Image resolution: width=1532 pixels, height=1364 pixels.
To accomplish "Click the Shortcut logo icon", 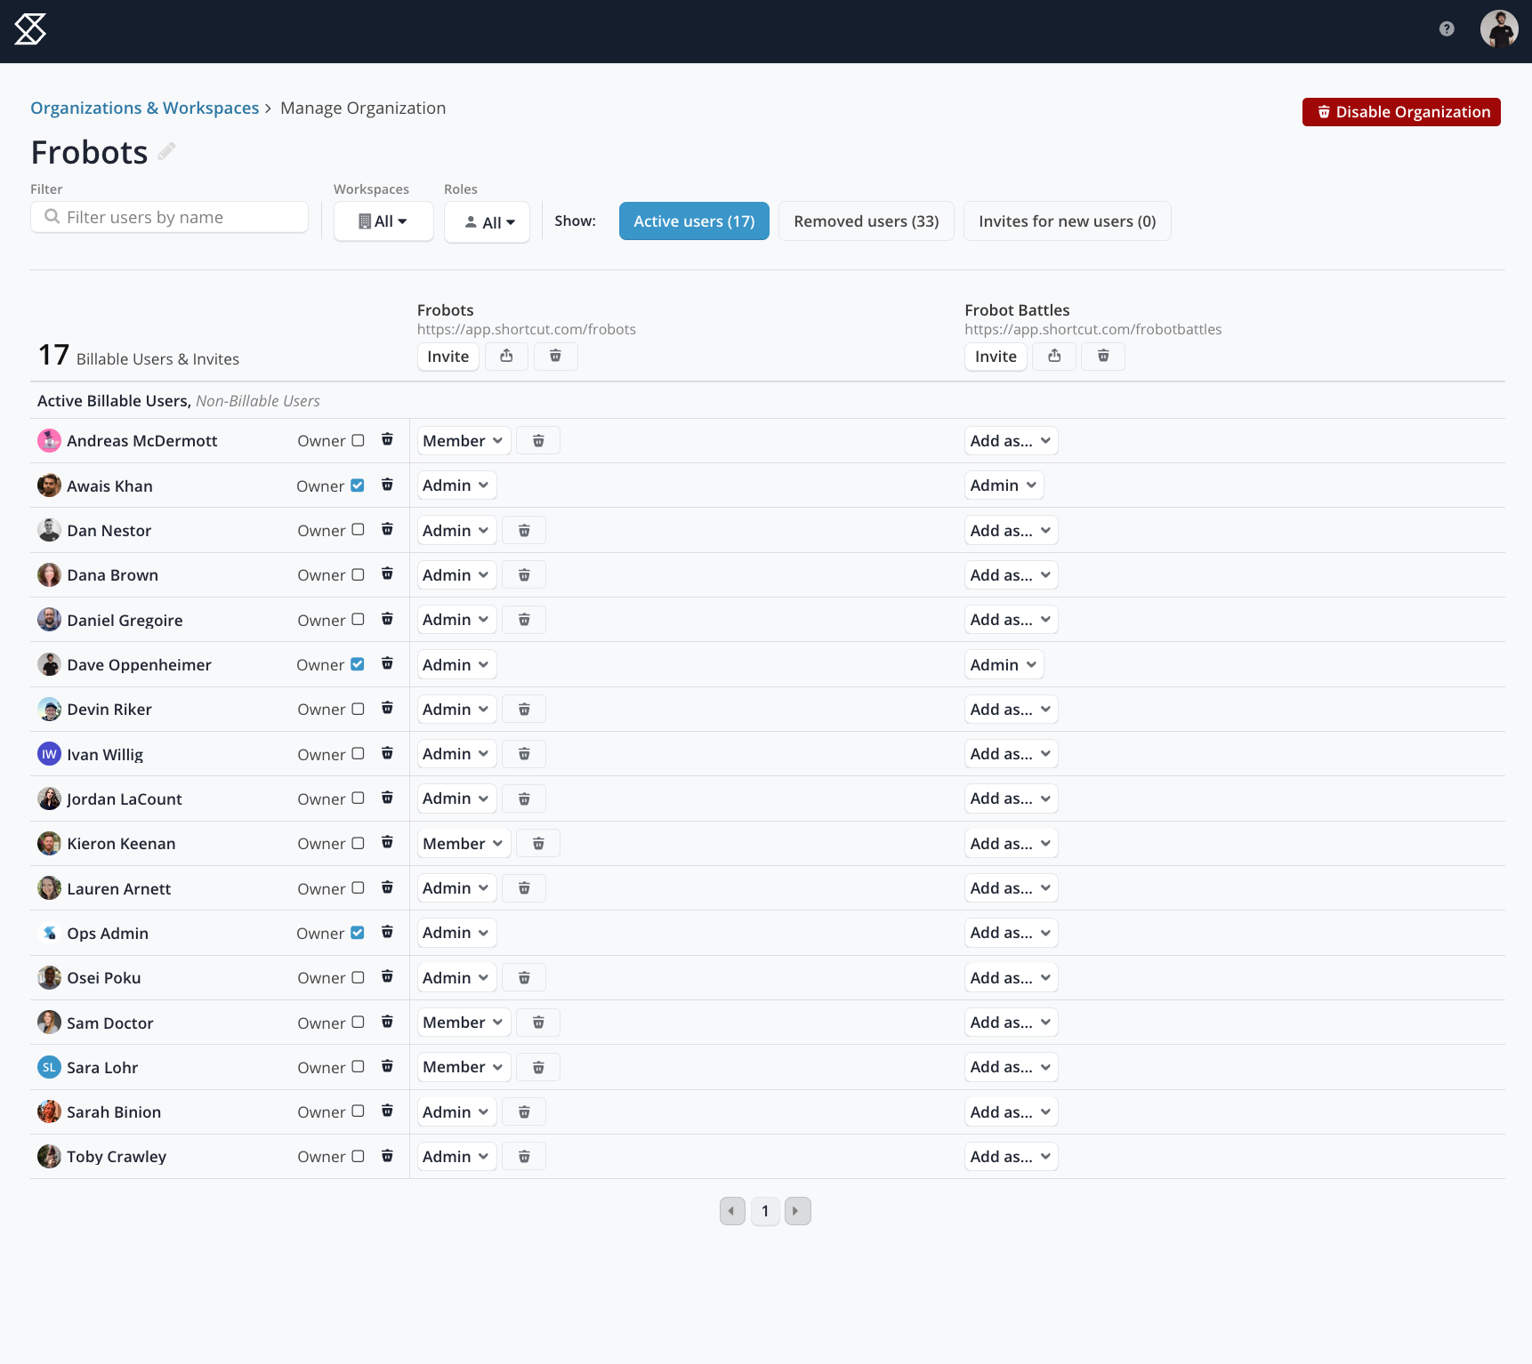I will (30, 30).
